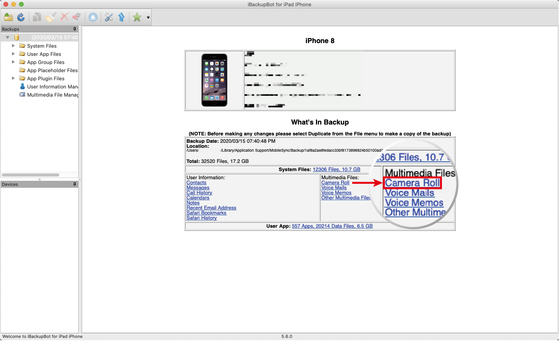This screenshot has height=341, width=559.
Task: Open the Safari History link
Action: (x=202, y=218)
